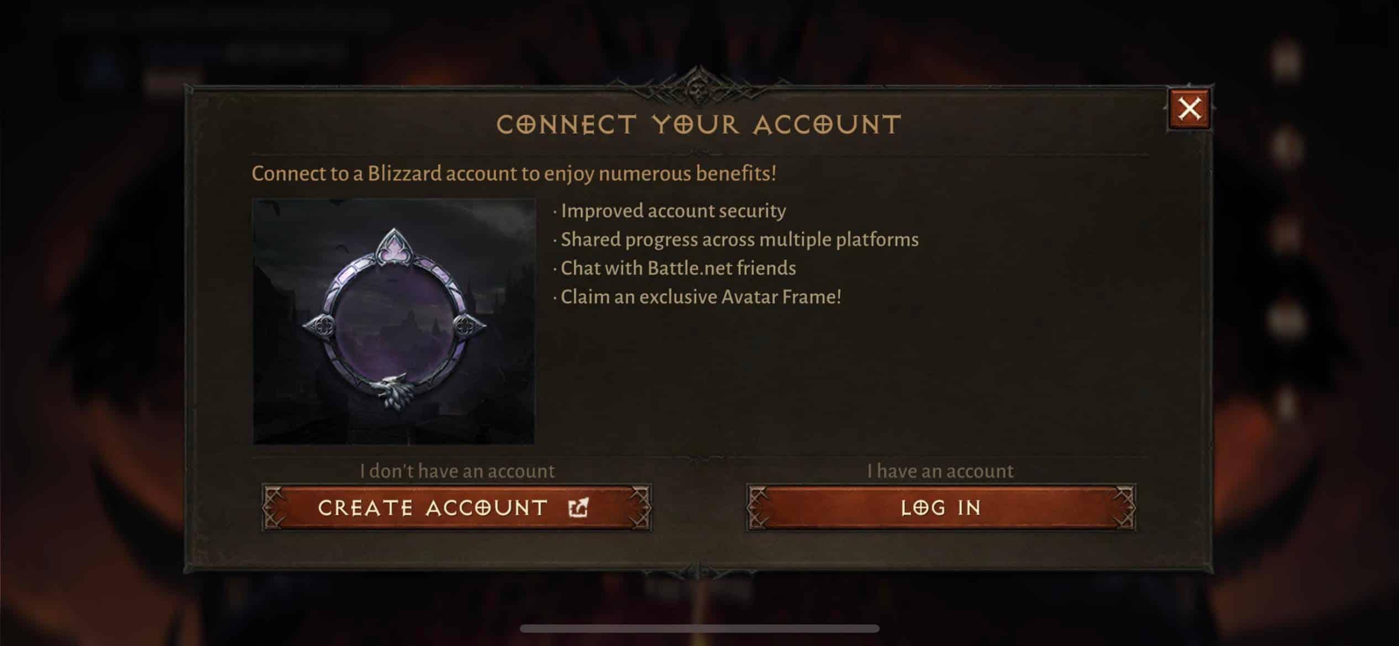
Task: Tap the Create Account button
Action: pyautogui.click(x=456, y=508)
